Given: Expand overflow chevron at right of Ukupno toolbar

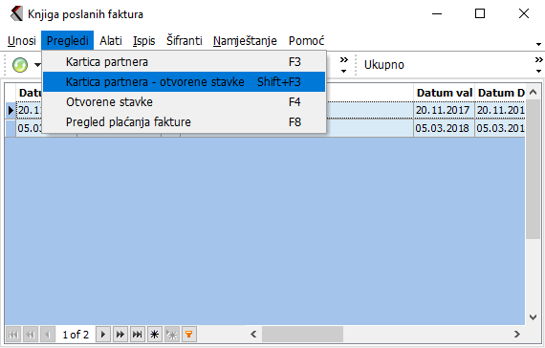Looking at the screenshot, I should [538, 65].
